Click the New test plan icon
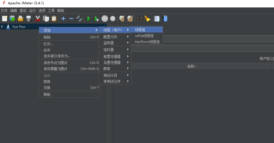This screenshot has width=274, height=143. 5,19
